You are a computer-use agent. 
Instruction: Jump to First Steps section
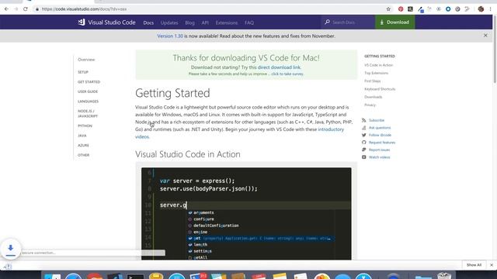373,81
